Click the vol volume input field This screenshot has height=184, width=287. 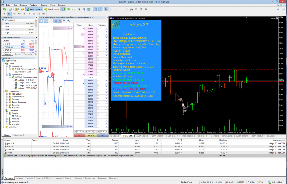[91, 132]
